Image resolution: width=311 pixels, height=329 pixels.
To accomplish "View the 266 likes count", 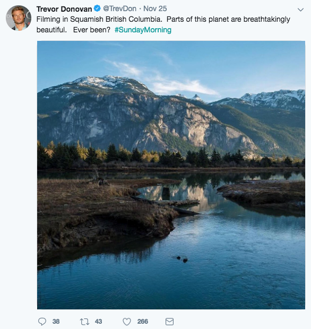I will 143,322.
